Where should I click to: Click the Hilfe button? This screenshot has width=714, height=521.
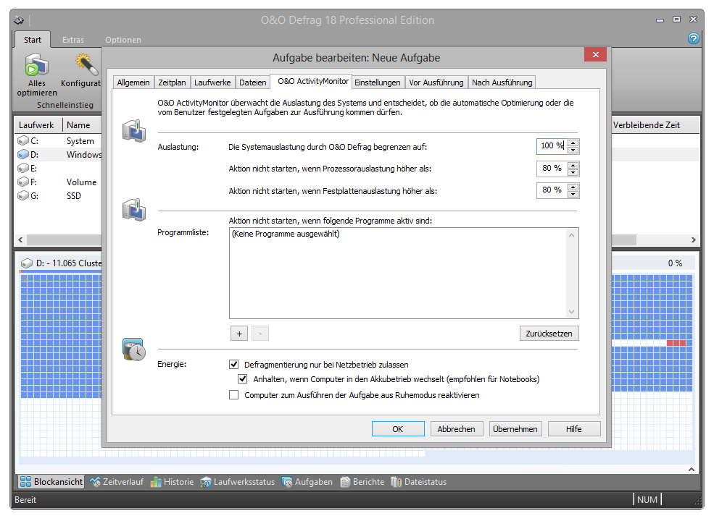pyautogui.click(x=574, y=428)
